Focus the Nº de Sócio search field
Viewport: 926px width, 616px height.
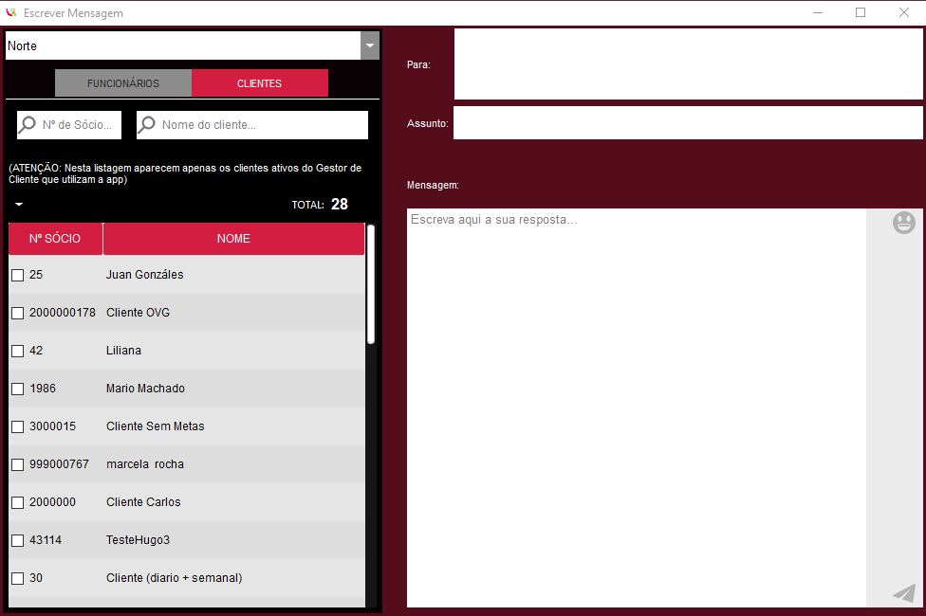pyautogui.click(x=69, y=124)
